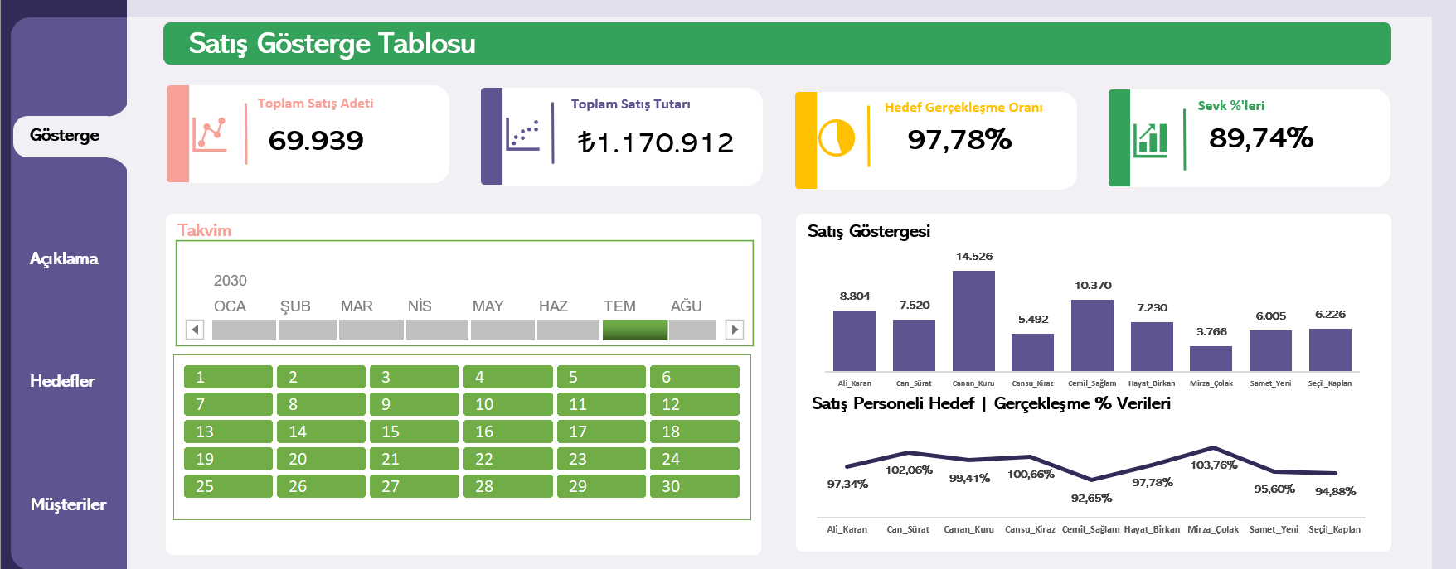Select HAZ month on the timeline
This screenshot has height=569, width=1456.
coord(568,330)
